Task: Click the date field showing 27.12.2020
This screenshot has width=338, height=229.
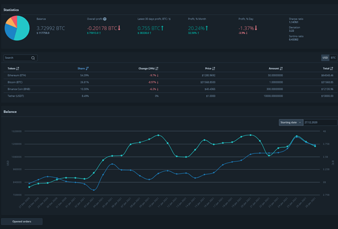Action: [x=320, y=122]
